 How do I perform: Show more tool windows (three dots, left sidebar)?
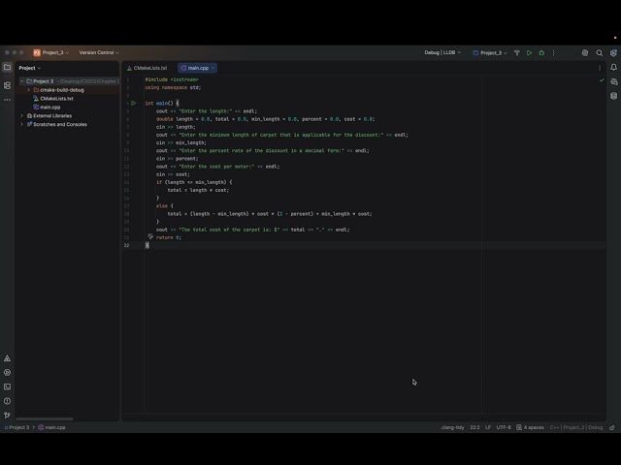pyautogui.click(x=7, y=100)
